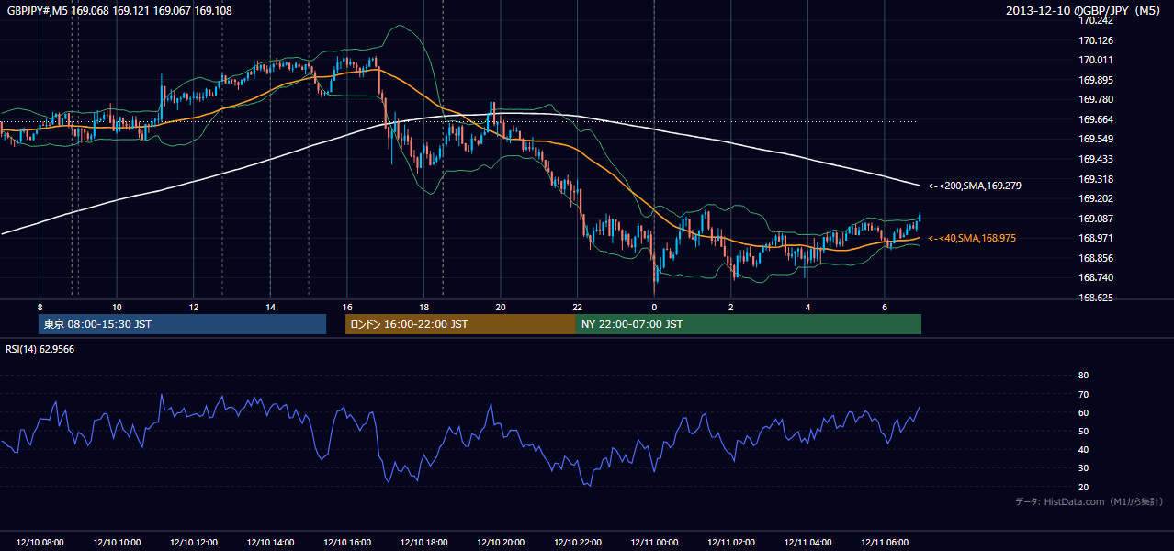Viewport: 1174px width, 551px height.
Task: Click the bottom time label 12/10 16:00
Action: click(346, 543)
